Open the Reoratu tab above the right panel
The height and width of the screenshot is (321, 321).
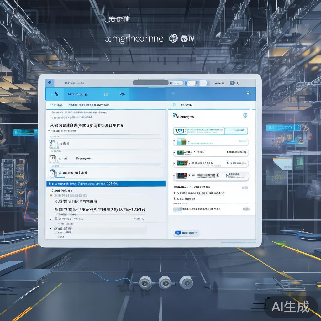[x=186, y=105]
